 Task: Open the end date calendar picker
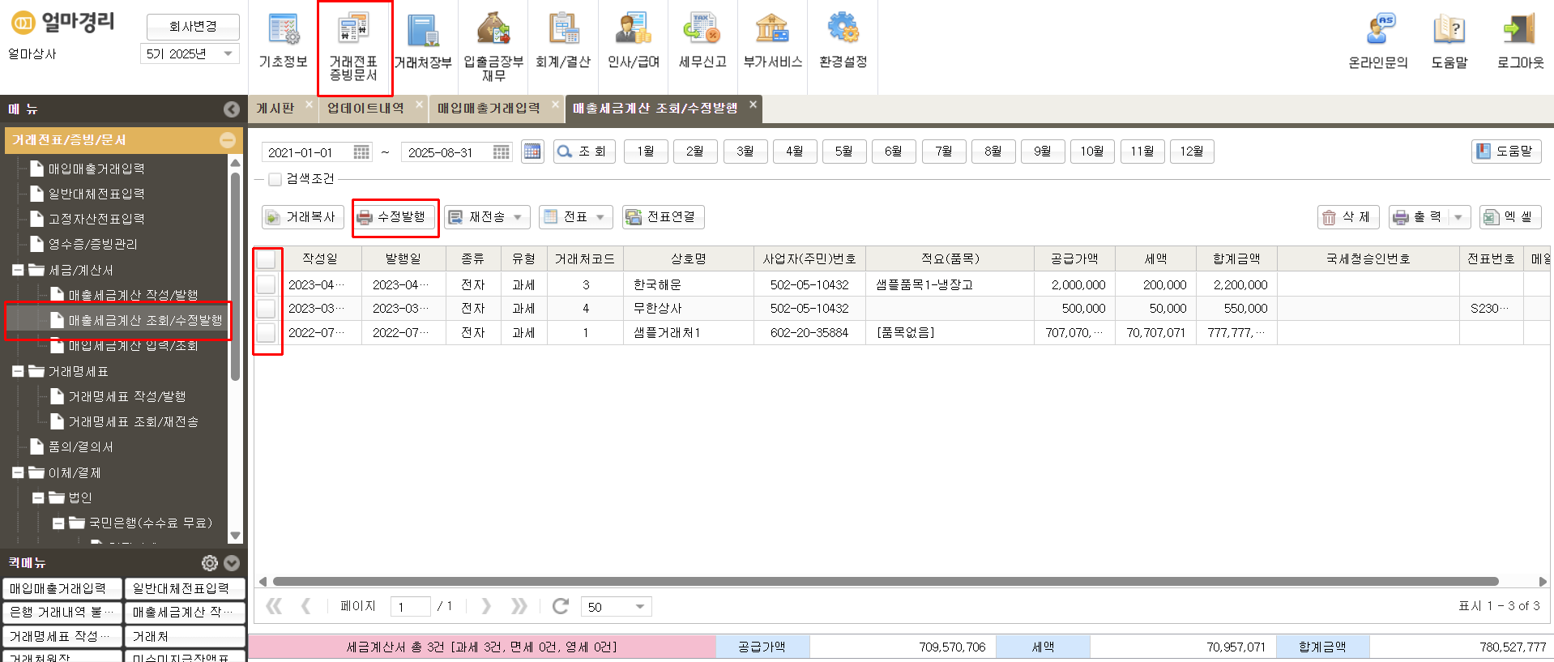pos(502,152)
